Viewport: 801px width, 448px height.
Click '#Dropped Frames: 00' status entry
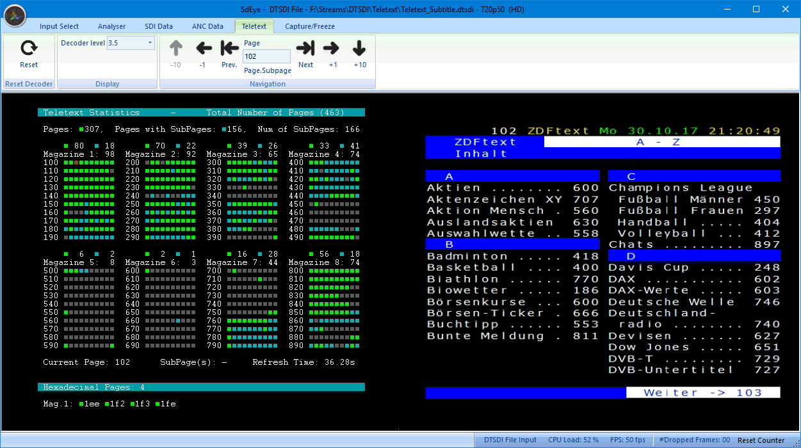click(x=694, y=440)
